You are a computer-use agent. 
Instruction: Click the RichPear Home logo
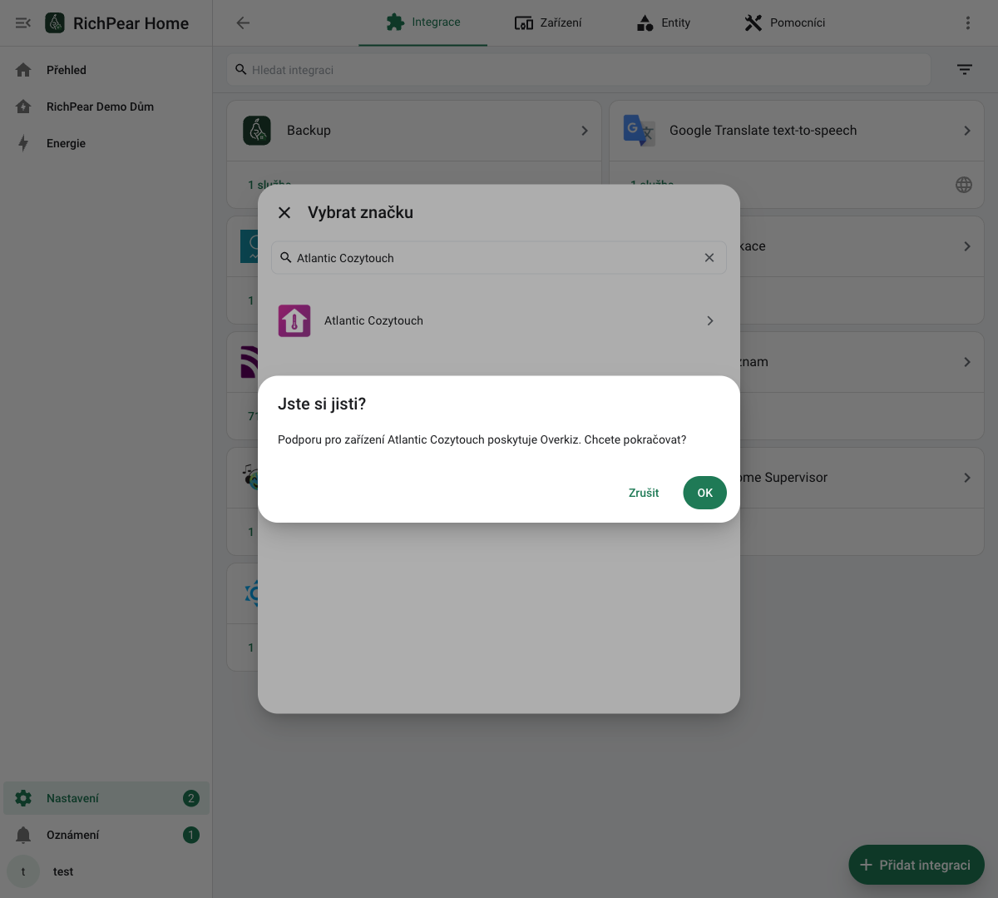(55, 23)
